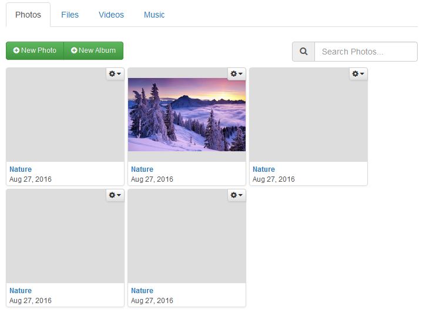Open Nature link under snowy mountain photo
The image size is (423, 316).
pyautogui.click(x=142, y=169)
